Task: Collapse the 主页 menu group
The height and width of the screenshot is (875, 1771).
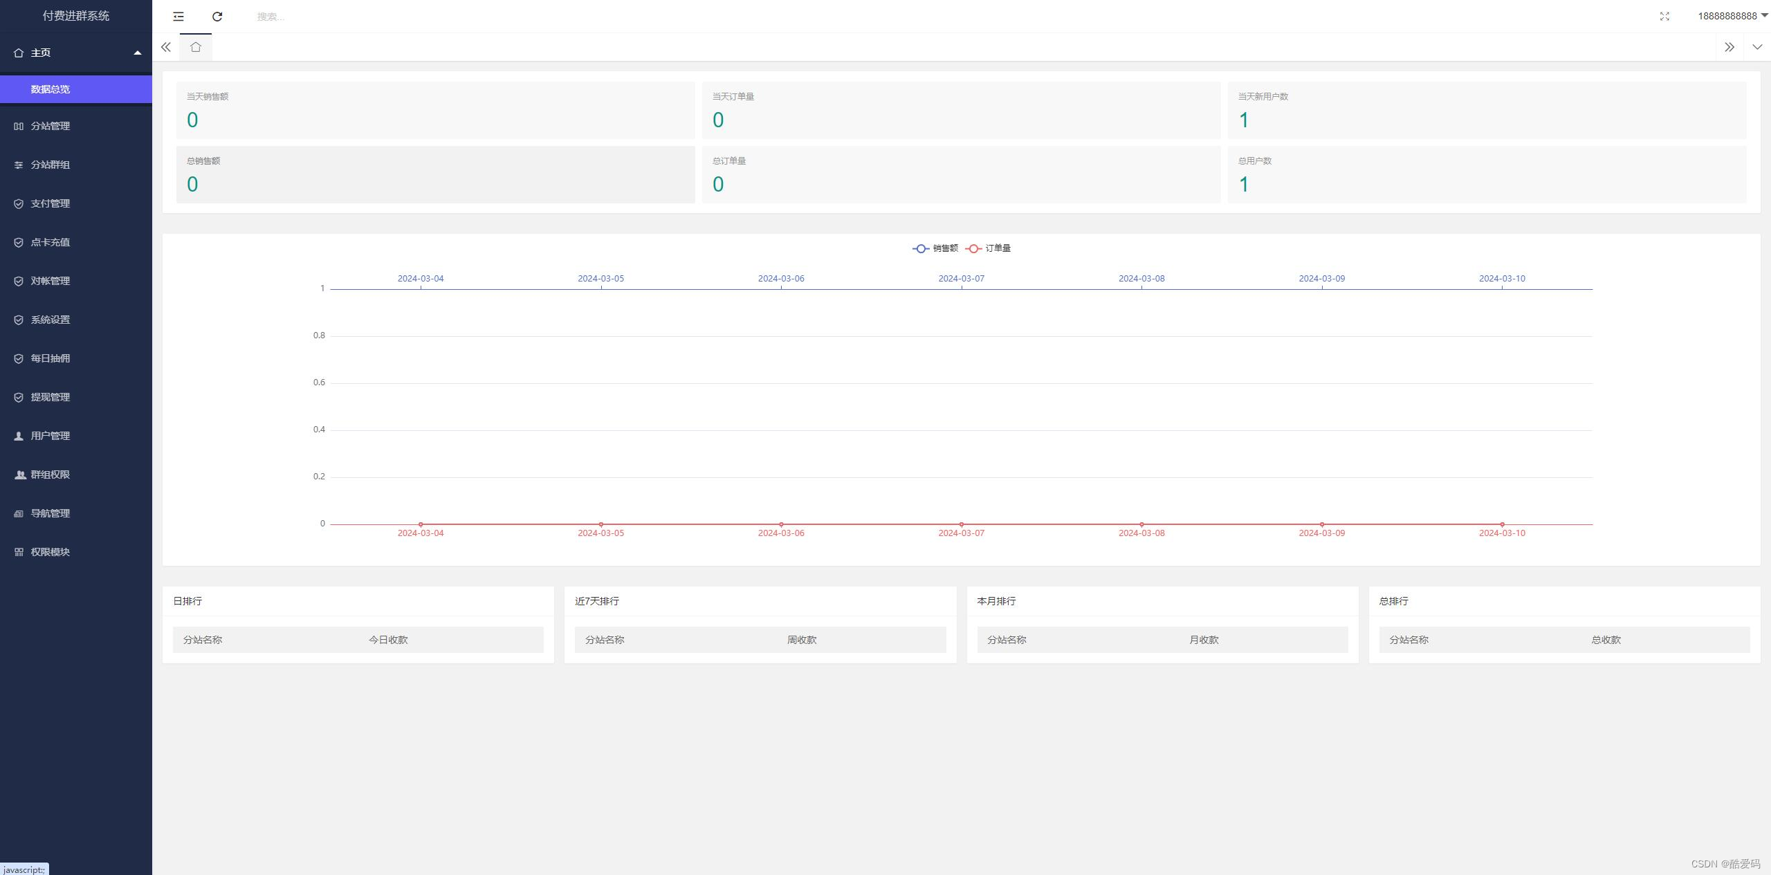Action: tap(76, 53)
